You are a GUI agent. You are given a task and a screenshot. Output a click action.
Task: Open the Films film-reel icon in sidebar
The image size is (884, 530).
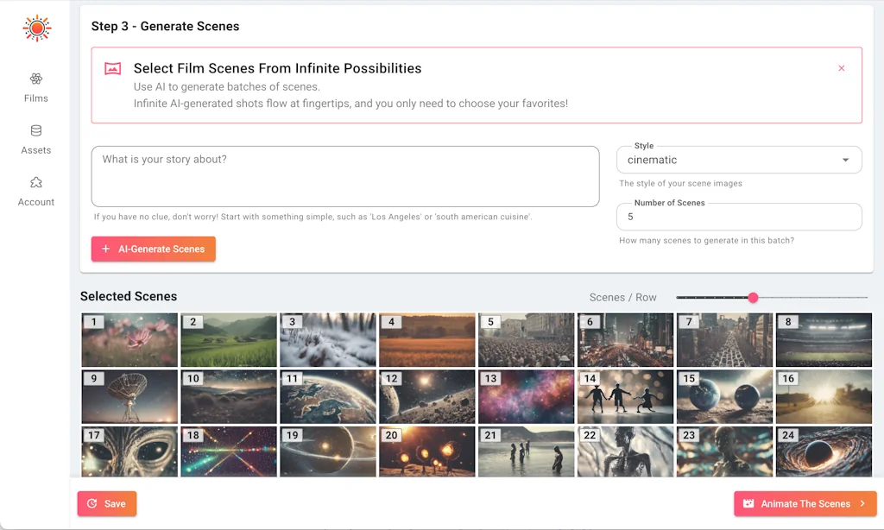[x=36, y=78]
